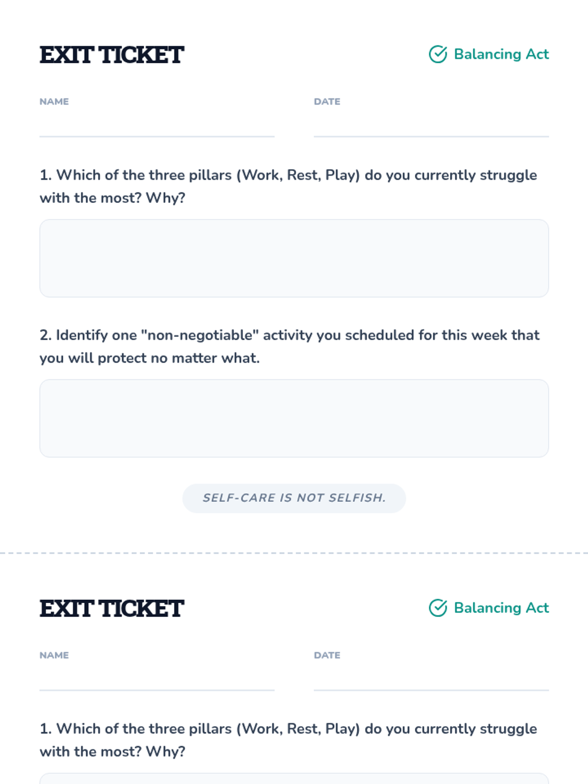This screenshot has height=784, width=588.
Task: Select the first ticket's question 1 pillars text
Action: pyautogui.click(x=289, y=186)
